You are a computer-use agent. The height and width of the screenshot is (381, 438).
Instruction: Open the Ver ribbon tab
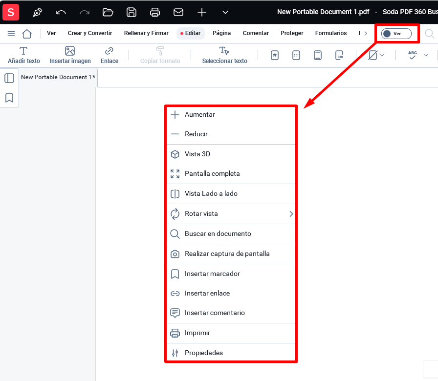pyautogui.click(x=51, y=33)
